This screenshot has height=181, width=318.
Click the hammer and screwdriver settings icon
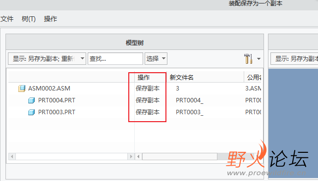point(248,59)
